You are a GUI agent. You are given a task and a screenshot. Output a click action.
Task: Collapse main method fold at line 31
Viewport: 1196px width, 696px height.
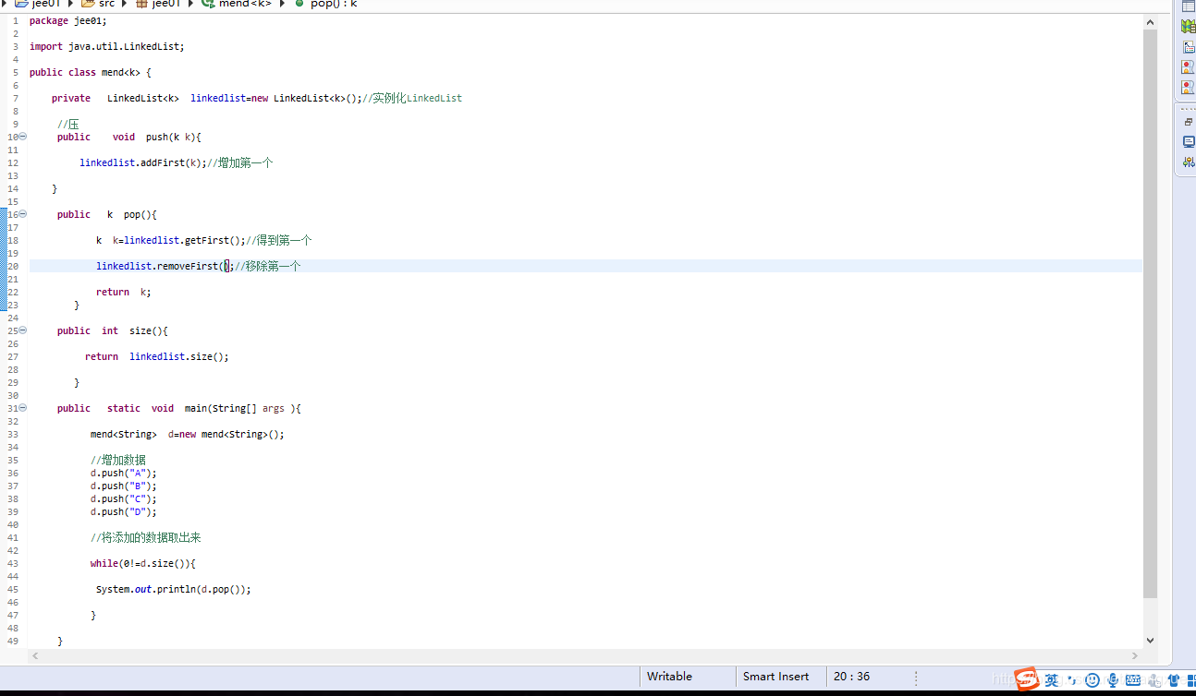pos(23,408)
